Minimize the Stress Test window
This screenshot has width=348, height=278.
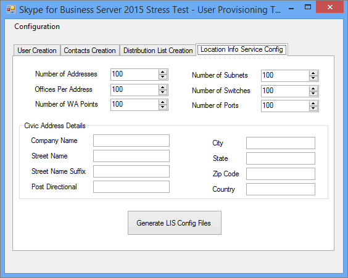291,8
